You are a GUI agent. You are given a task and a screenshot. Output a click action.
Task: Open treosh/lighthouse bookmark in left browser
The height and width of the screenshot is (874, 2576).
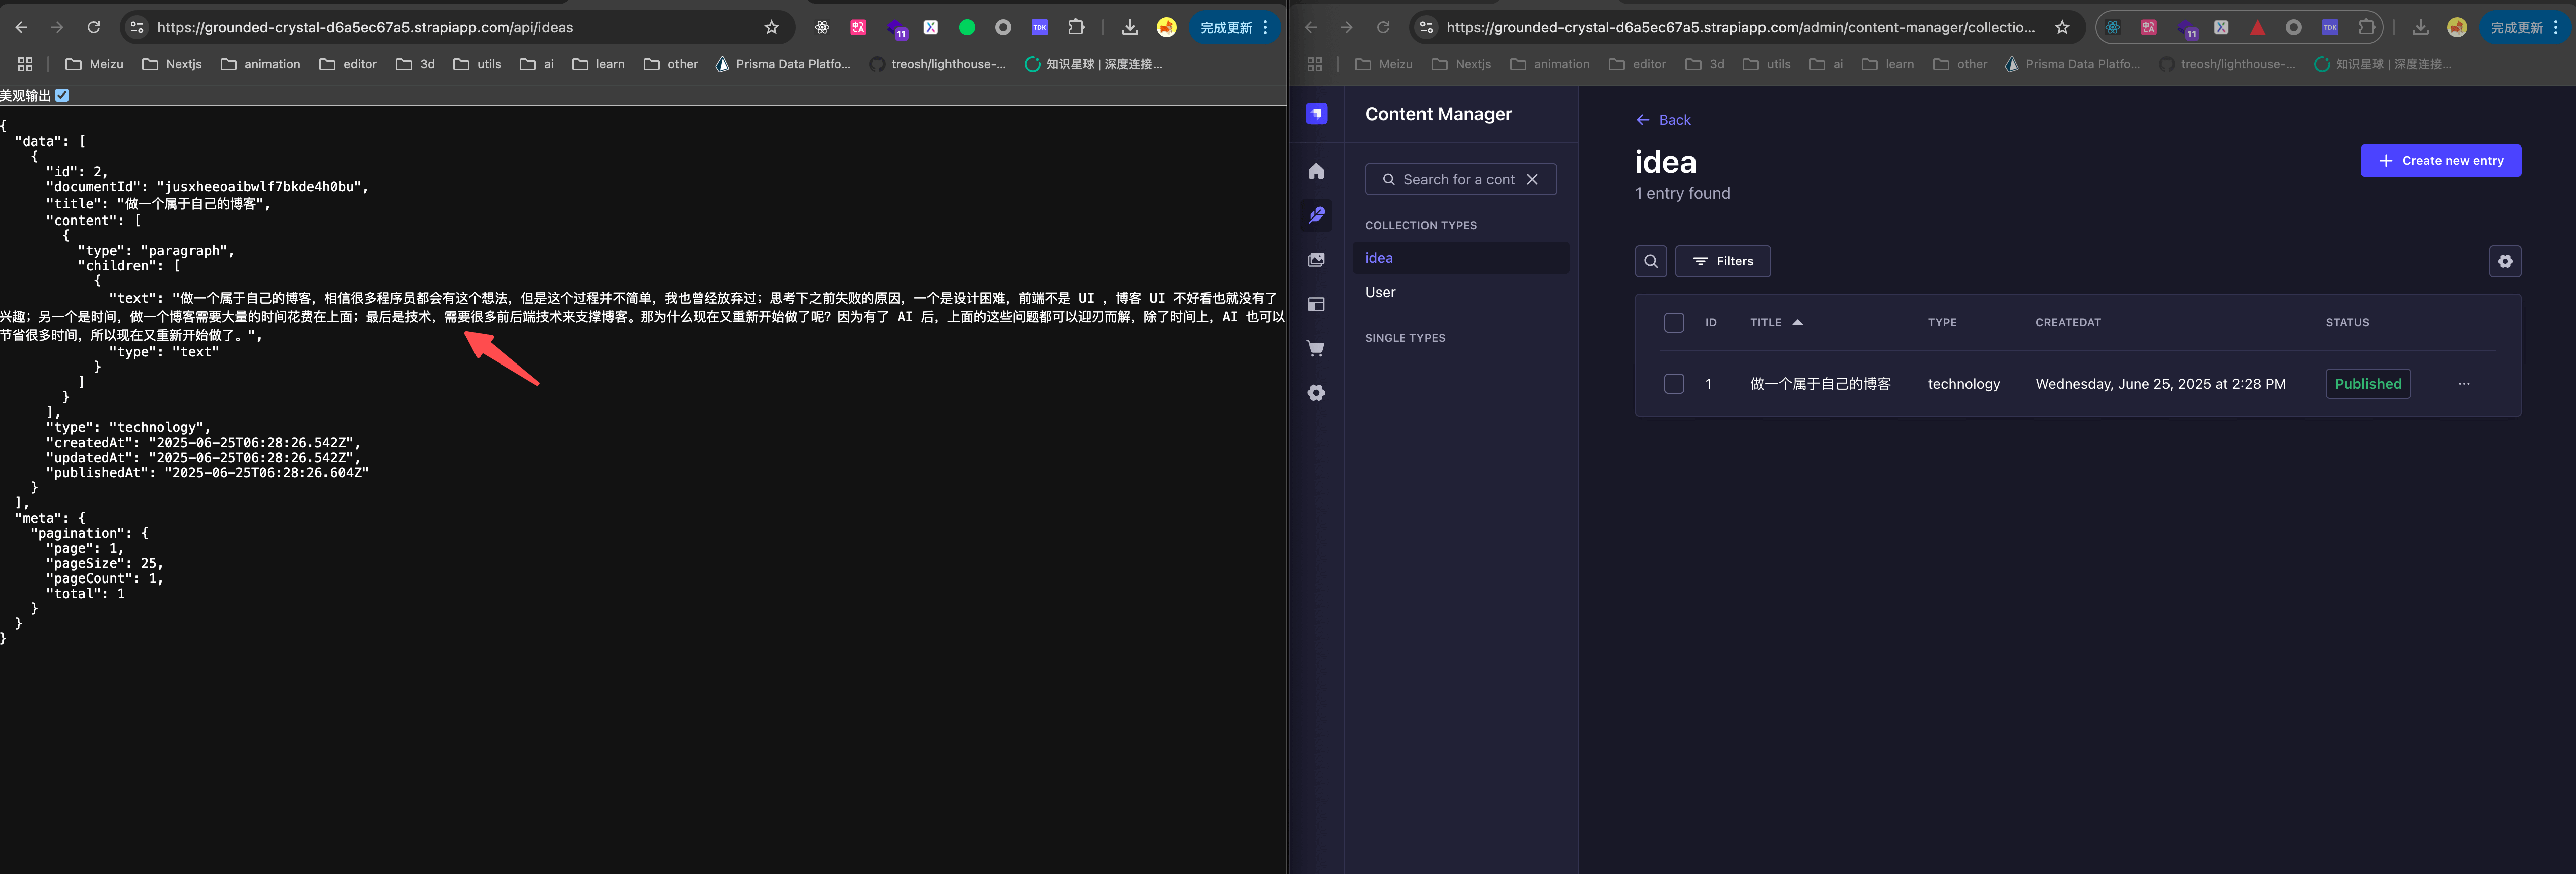point(938,64)
